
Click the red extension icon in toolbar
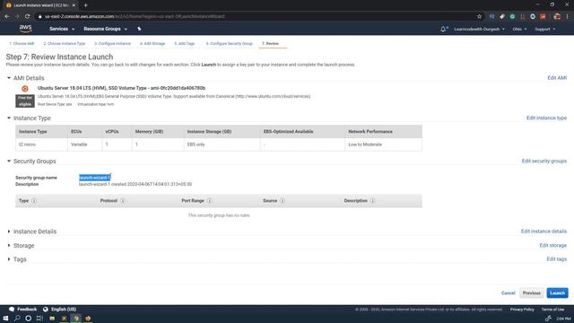pos(543,16)
